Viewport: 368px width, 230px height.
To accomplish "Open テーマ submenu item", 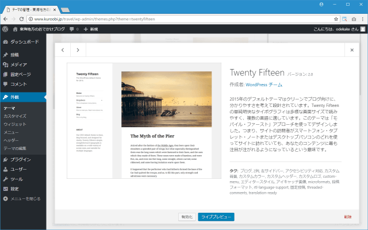I will [x=9, y=108].
